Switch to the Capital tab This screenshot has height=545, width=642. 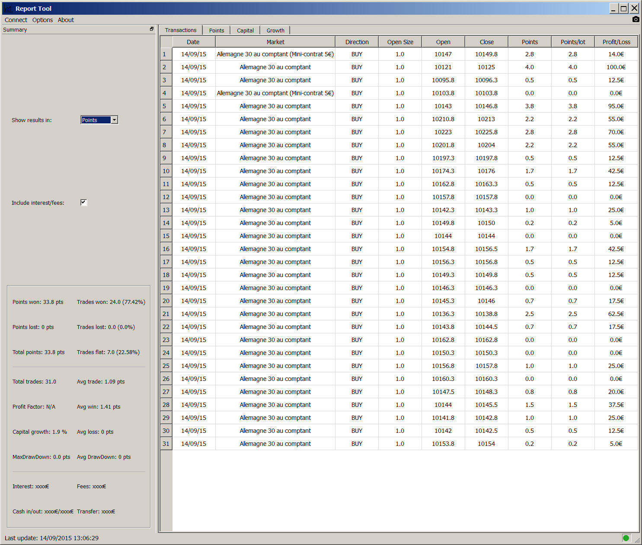tap(245, 30)
